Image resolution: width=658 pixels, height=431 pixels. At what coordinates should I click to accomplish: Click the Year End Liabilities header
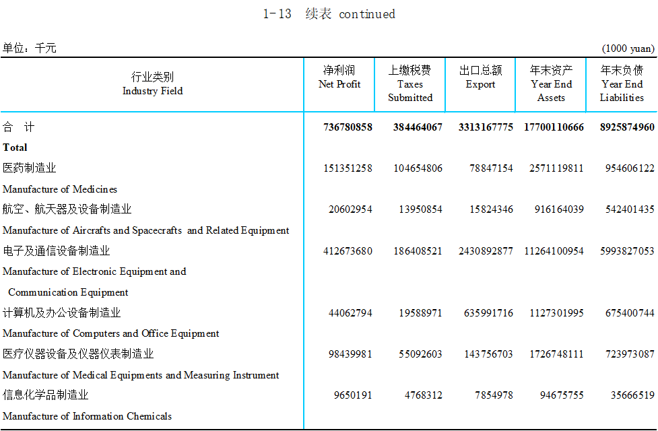(x=622, y=84)
